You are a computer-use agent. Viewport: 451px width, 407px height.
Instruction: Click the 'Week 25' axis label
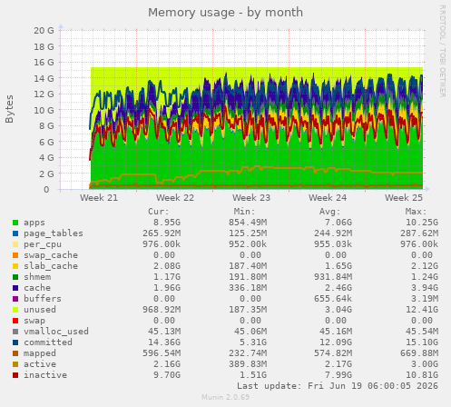tap(404, 198)
